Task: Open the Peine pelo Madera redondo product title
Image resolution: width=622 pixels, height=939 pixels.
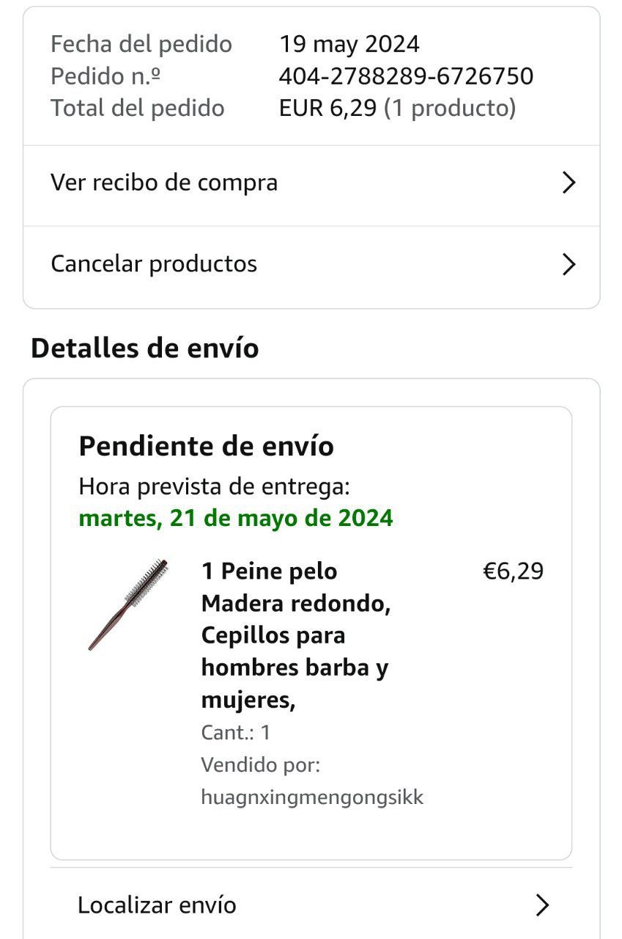Action: pyautogui.click(x=295, y=635)
